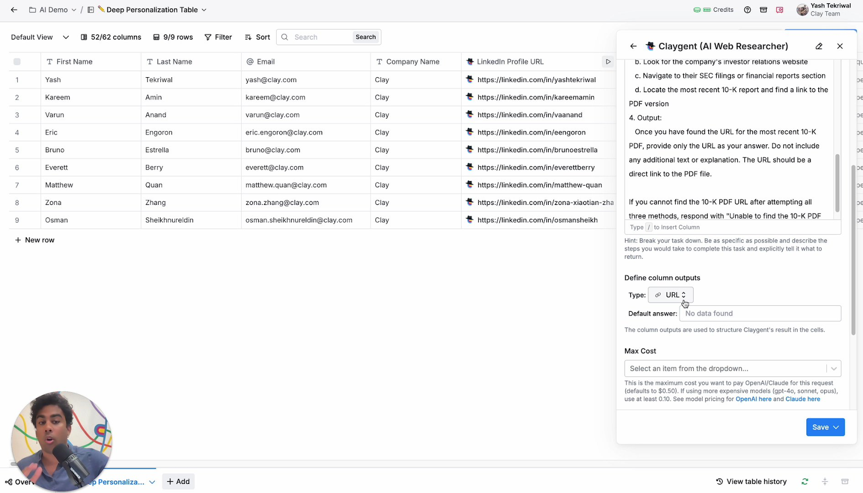The image size is (863, 493).
Task: Toggle the select-all rows checkbox
Action: pyautogui.click(x=17, y=61)
